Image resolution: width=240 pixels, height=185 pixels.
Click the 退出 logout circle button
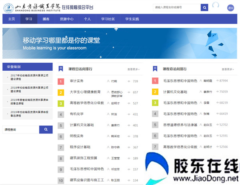pyautogui.click(x=230, y=8)
